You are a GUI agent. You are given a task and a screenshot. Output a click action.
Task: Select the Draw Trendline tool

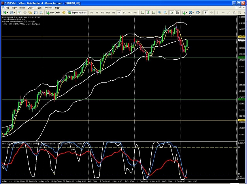tap(229, 13)
